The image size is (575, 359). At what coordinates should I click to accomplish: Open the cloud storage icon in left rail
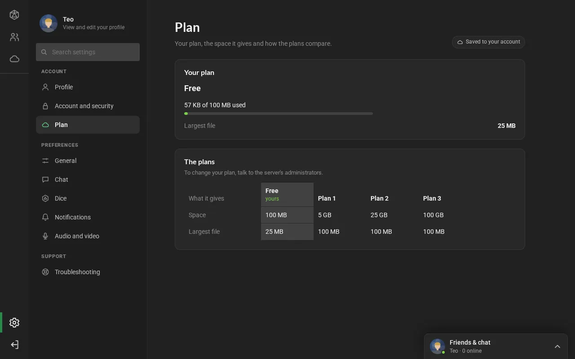click(x=14, y=59)
